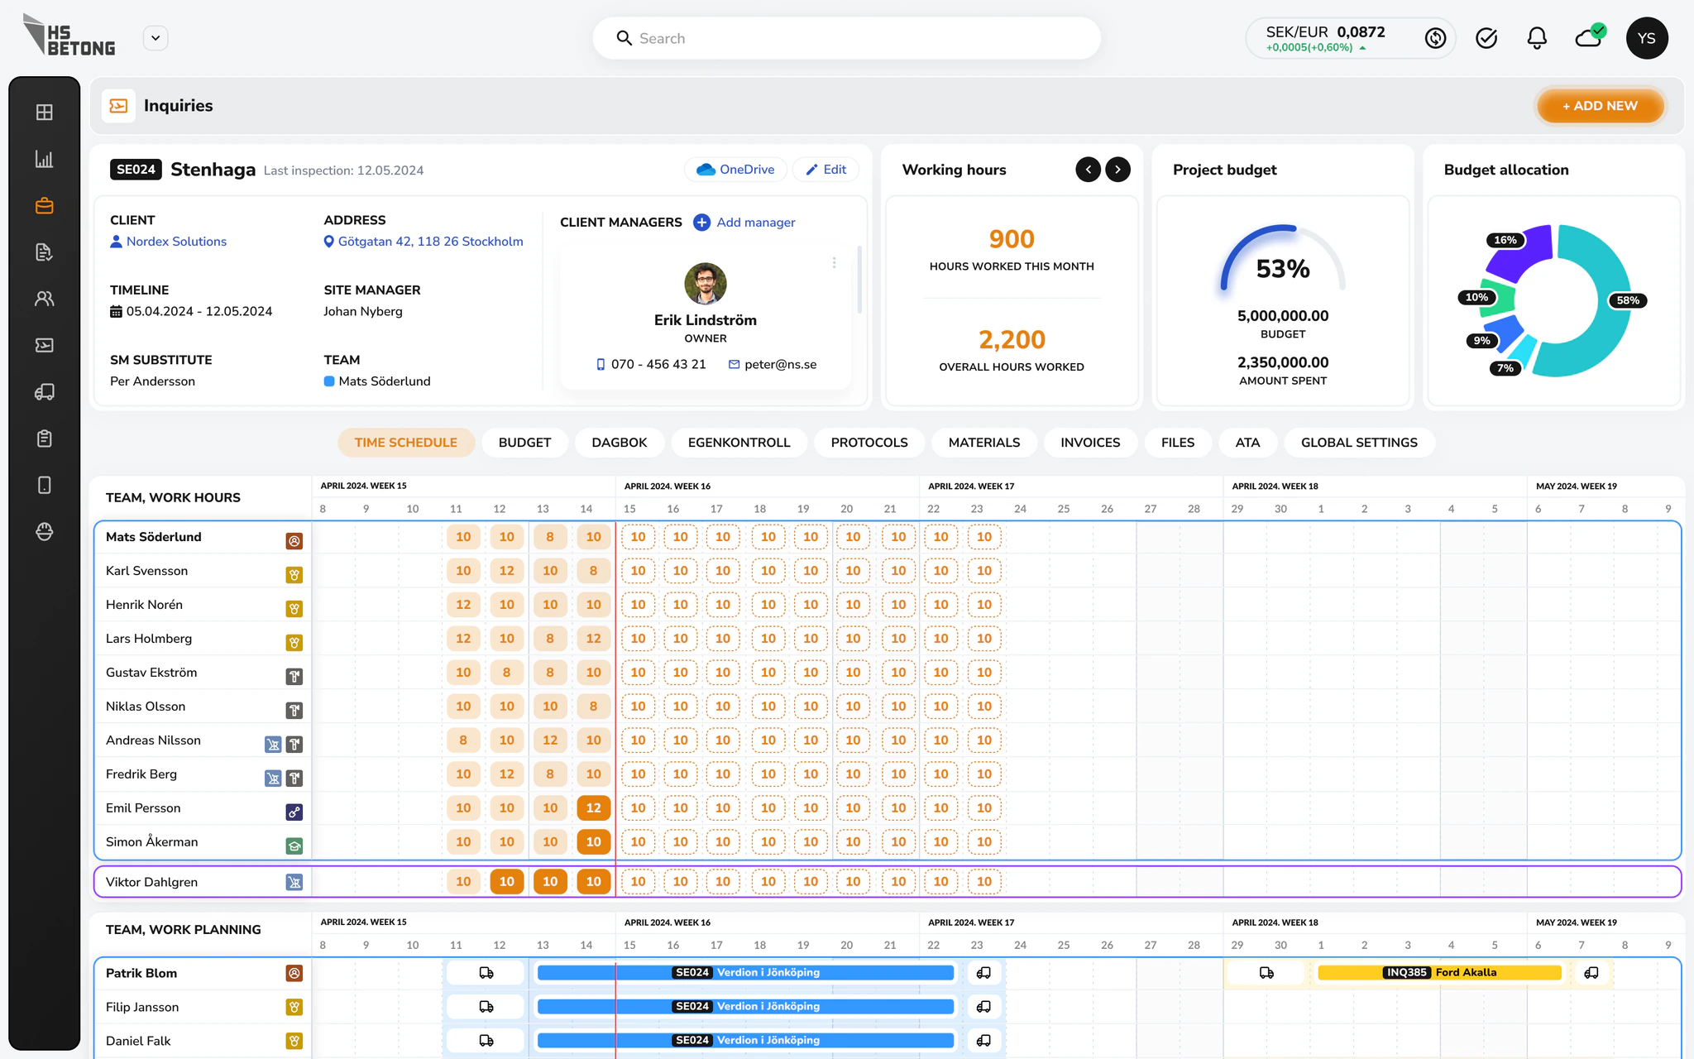
Task: Open the checkmark tasks icon in header
Action: (1486, 38)
